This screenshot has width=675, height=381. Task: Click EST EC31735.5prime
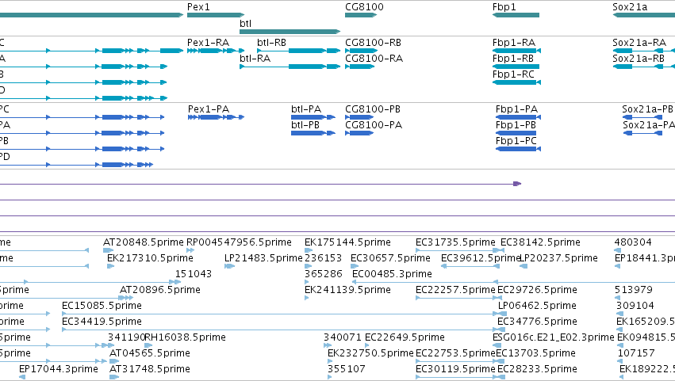pyautogui.click(x=455, y=242)
